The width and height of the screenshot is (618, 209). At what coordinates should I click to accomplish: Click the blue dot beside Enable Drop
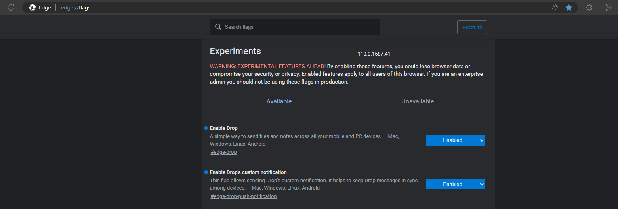206,128
